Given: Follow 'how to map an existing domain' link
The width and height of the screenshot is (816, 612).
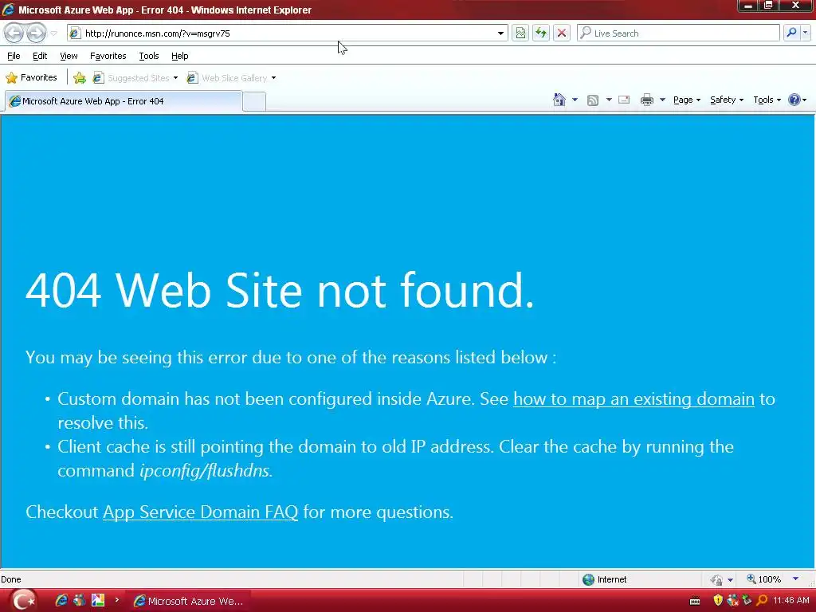Looking at the screenshot, I should click(634, 399).
